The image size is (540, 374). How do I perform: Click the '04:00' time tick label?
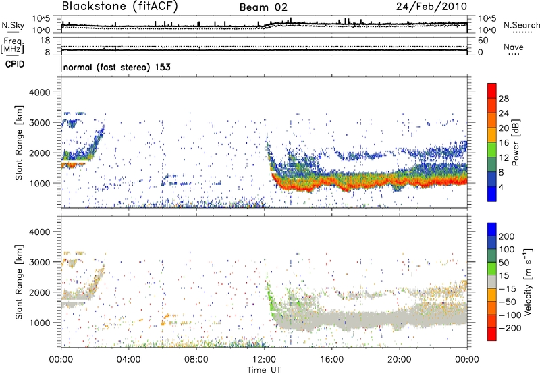[128, 360]
